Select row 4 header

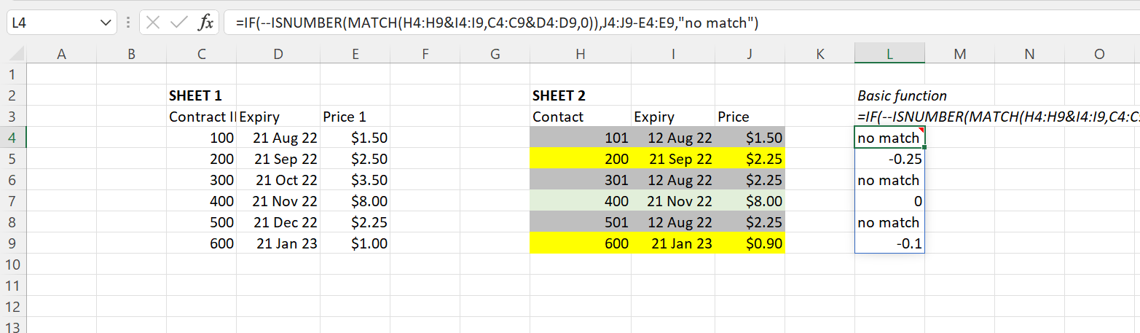(12, 138)
